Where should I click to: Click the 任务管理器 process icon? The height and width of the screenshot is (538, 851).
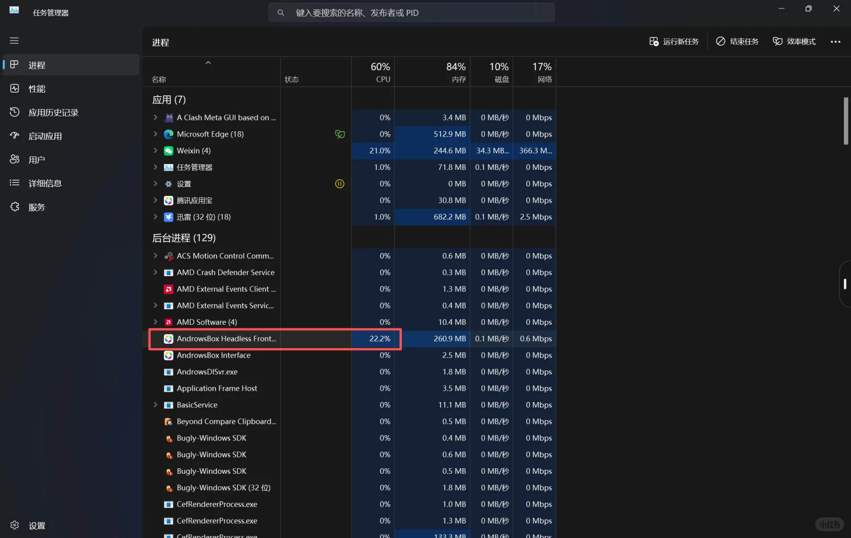[x=169, y=167]
